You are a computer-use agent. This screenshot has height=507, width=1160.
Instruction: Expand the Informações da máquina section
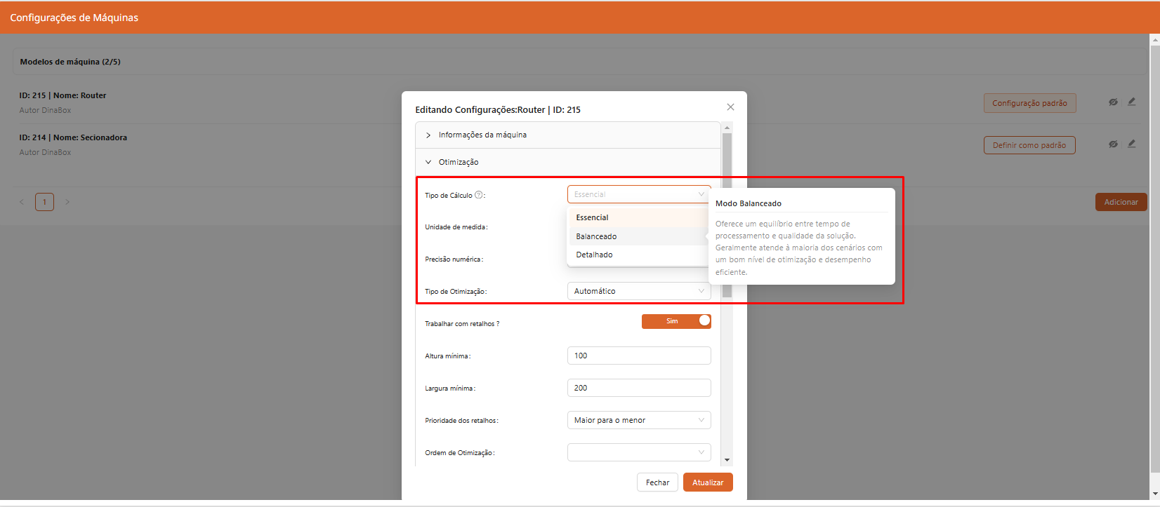482,135
